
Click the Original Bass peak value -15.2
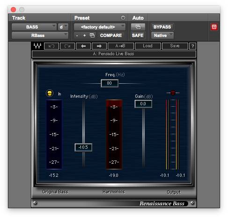(x=54, y=175)
